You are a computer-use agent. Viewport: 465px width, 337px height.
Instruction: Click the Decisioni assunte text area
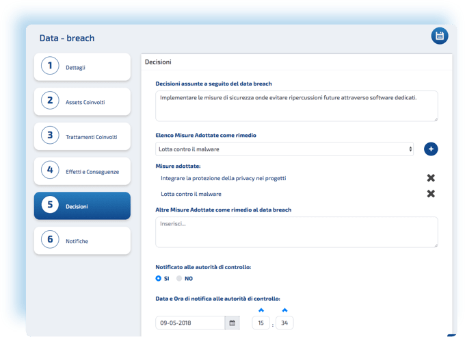point(296,105)
